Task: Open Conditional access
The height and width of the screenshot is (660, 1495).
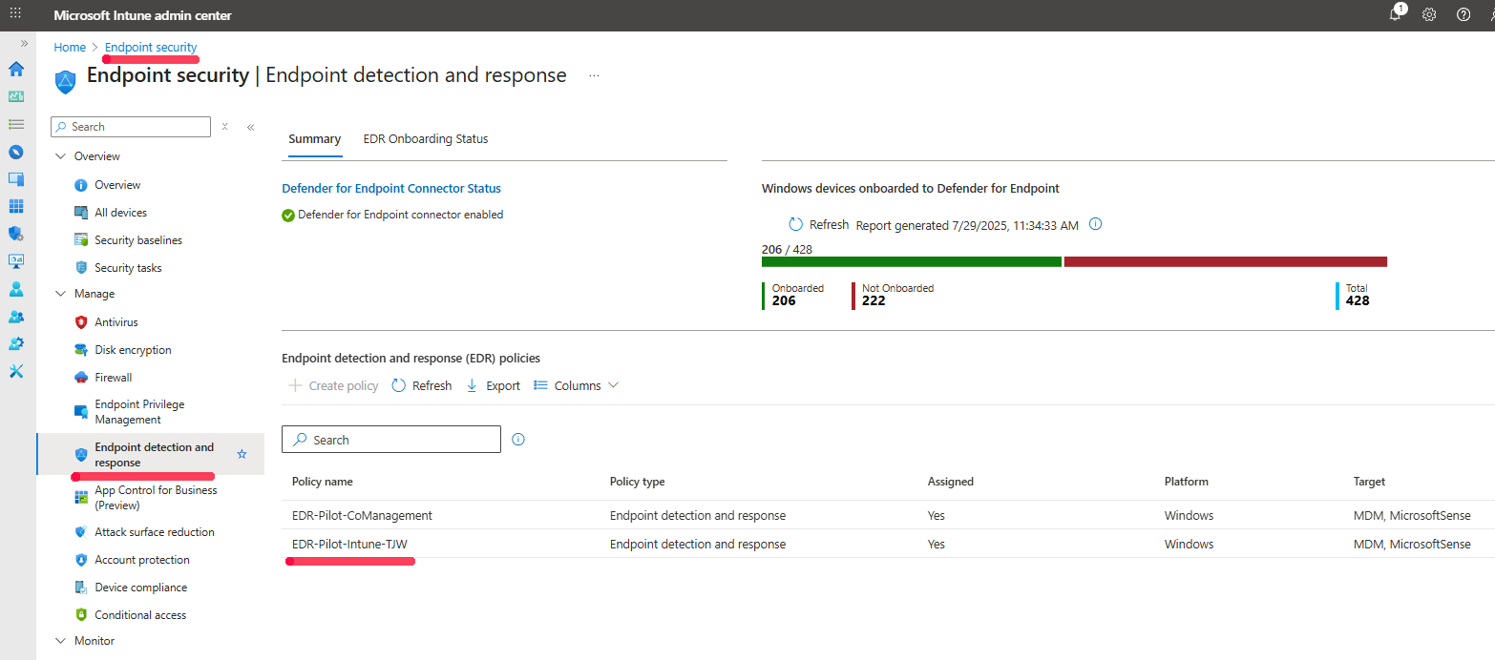Action: [x=140, y=615]
